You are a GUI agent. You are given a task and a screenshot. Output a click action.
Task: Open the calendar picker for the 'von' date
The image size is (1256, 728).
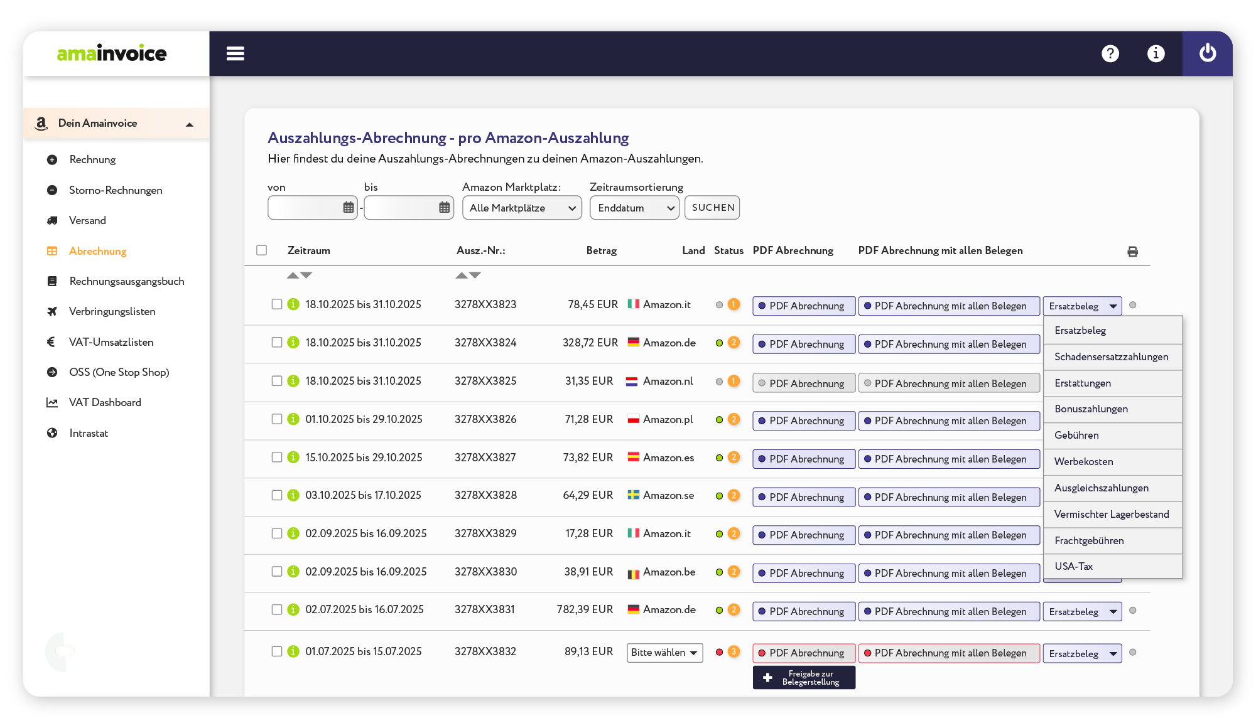[349, 208]
